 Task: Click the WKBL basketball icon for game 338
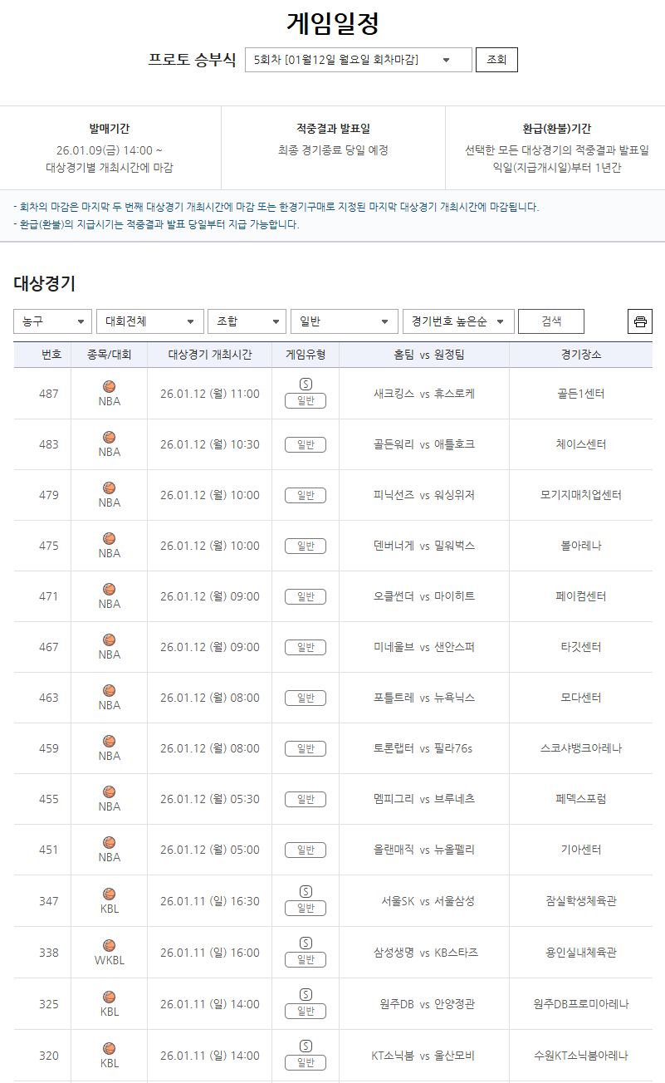(x=108, y=947)
